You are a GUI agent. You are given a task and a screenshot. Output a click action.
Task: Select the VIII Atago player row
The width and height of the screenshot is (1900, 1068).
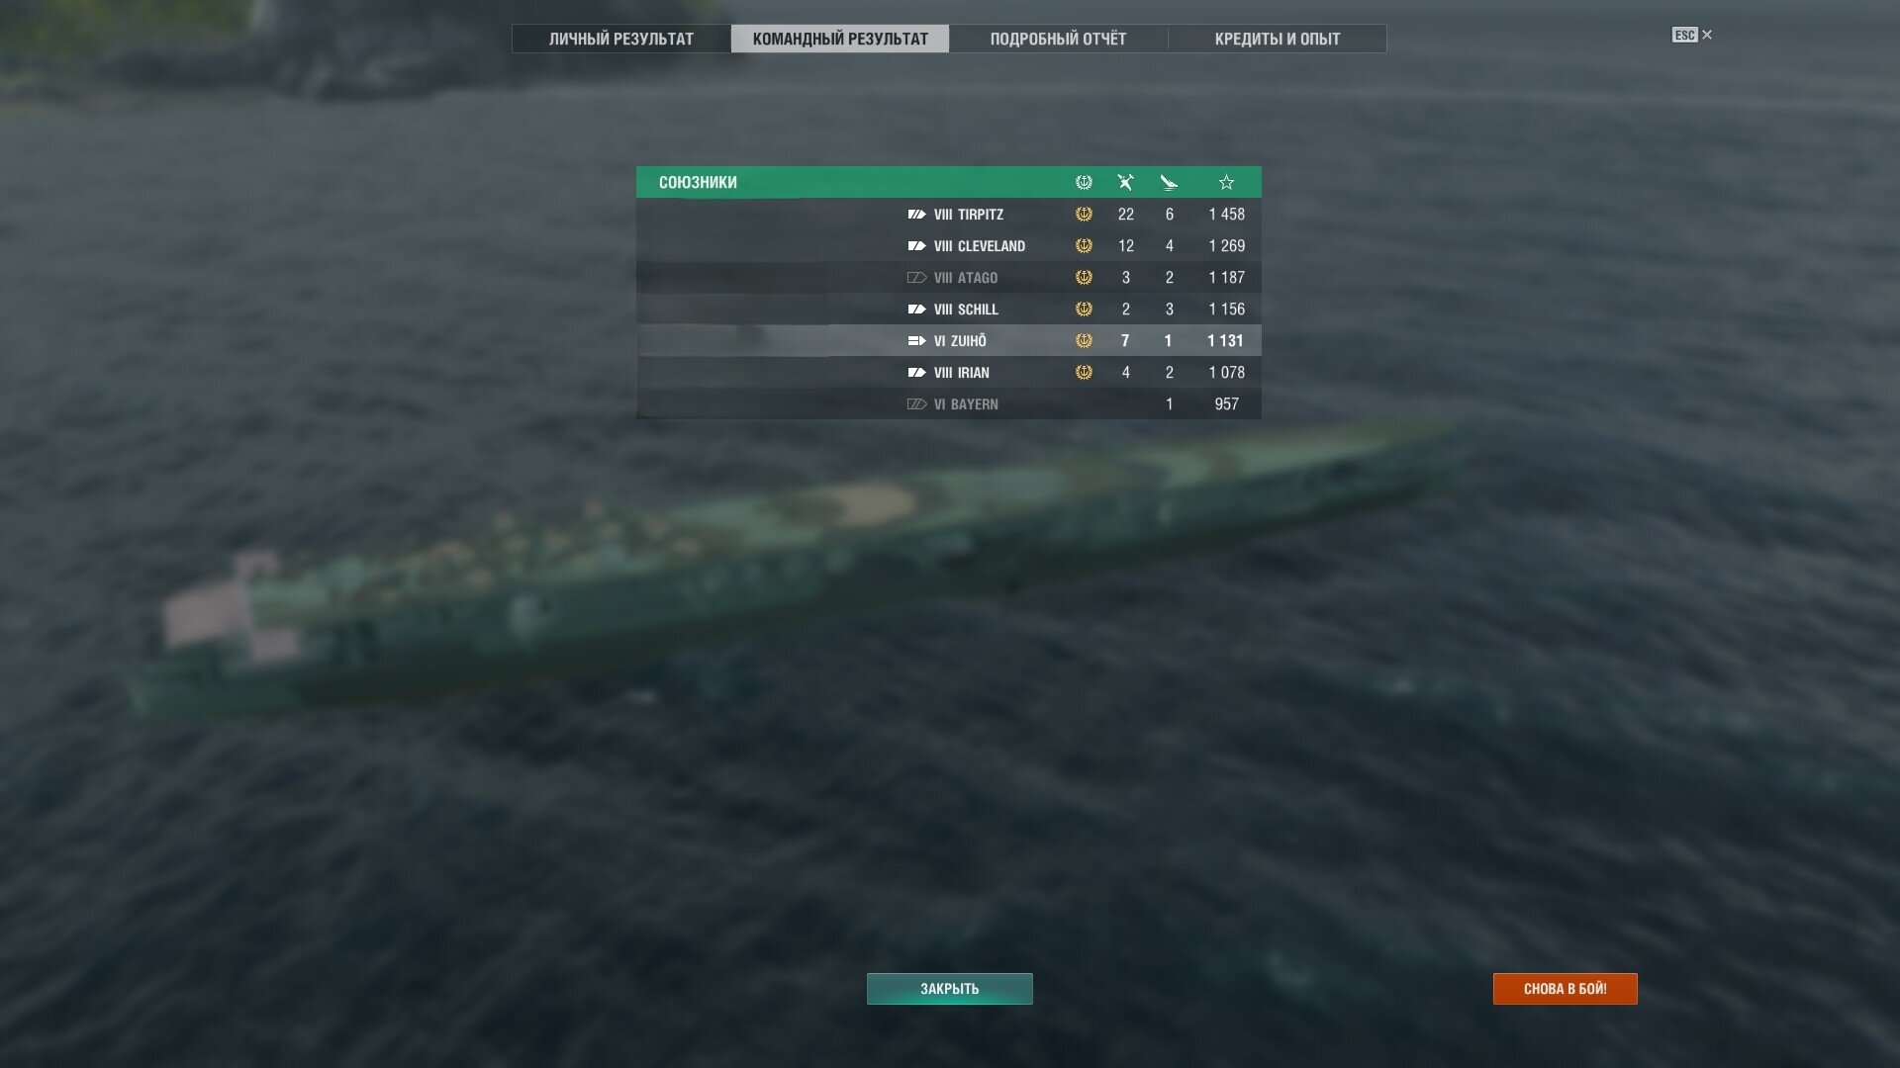pyautogui.click(x=949, y=278)
